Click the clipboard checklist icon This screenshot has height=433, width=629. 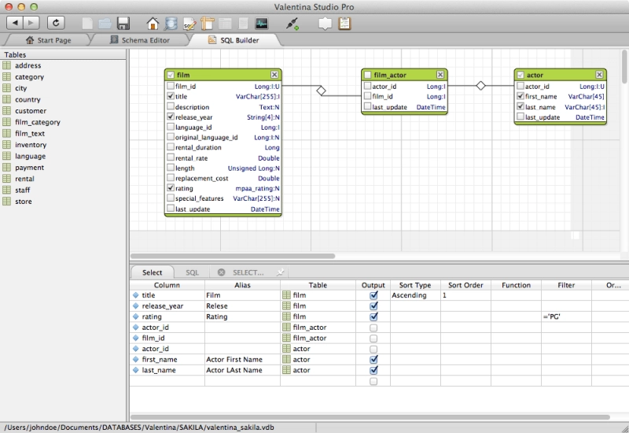click(x=344, y=24)
